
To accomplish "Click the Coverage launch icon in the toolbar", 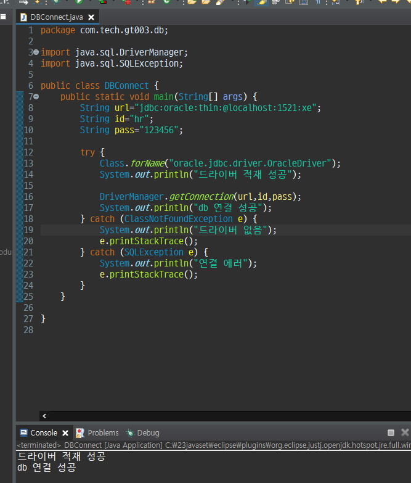I will [x=103, y=1].
